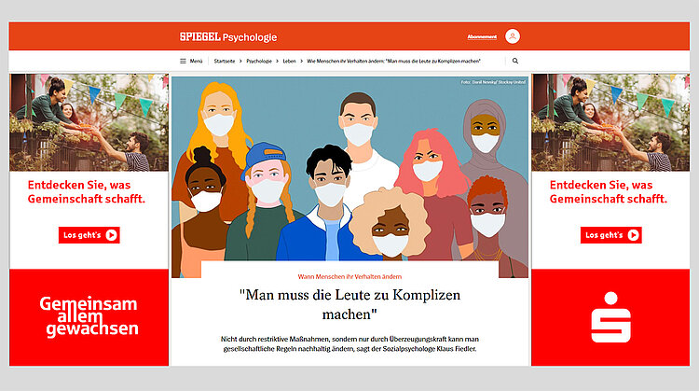Image resolution: width=699 pixels, height=391 pixels.
Task: Click the SPIEGEL Psychologie logo
Action: [x=228, y=37]
